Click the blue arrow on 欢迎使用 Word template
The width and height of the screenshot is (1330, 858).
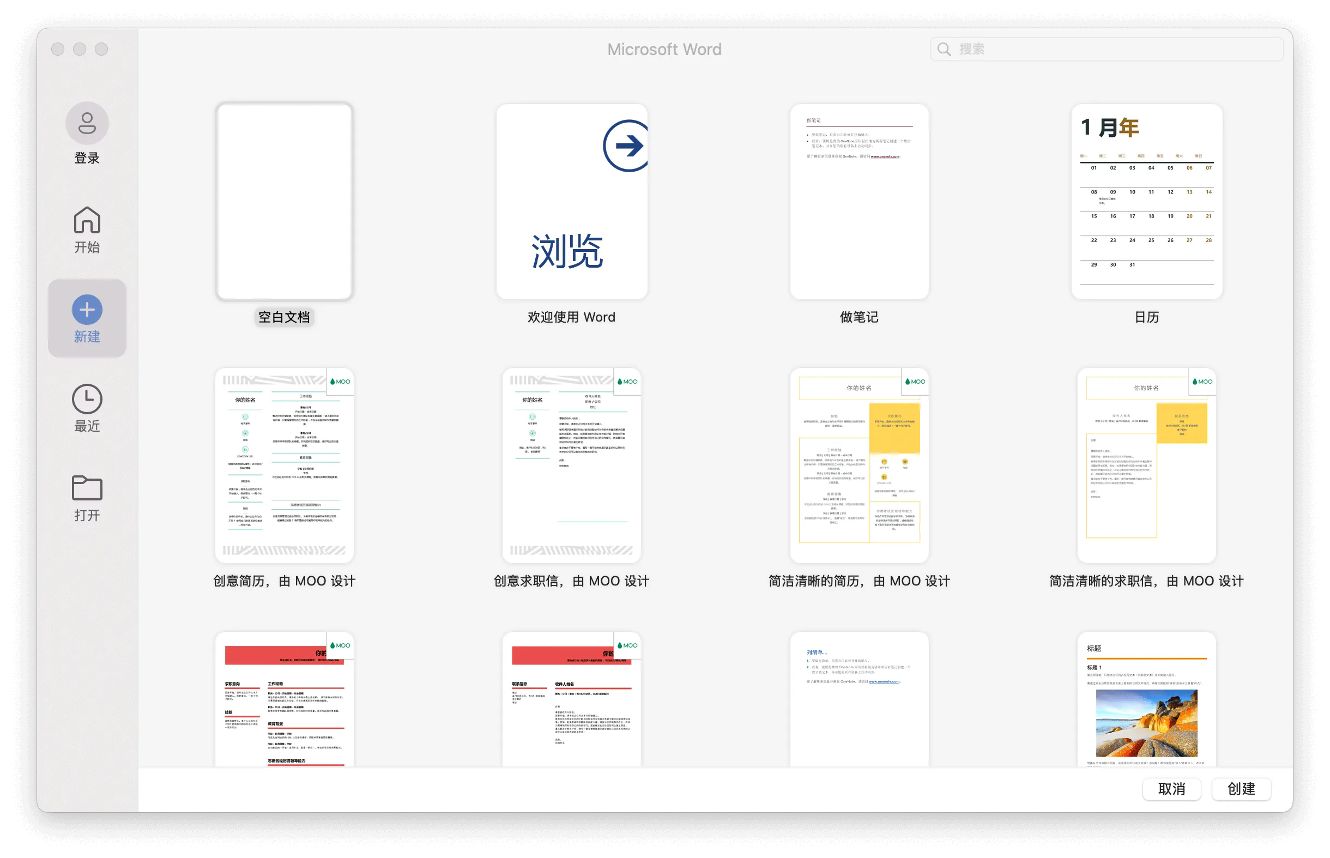(x=625, y=145)
